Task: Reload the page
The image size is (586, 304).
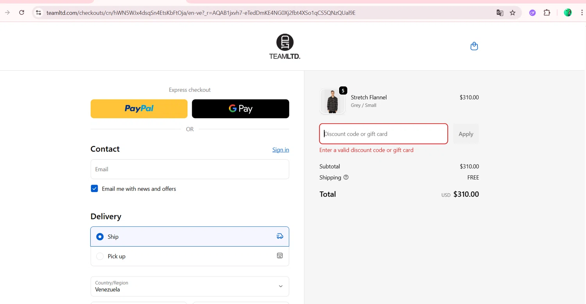Action: (x=22, y=12)
